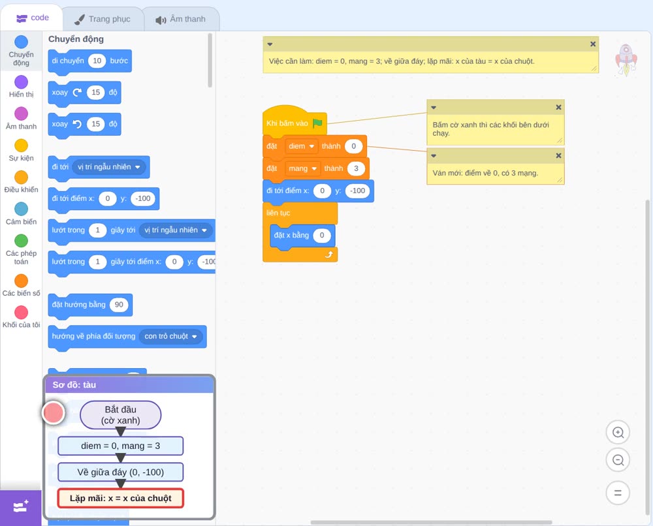Collapse the 'Việc cần làm' comment
This screenshot has width=653, height=526.
click(x=270, y=44)
